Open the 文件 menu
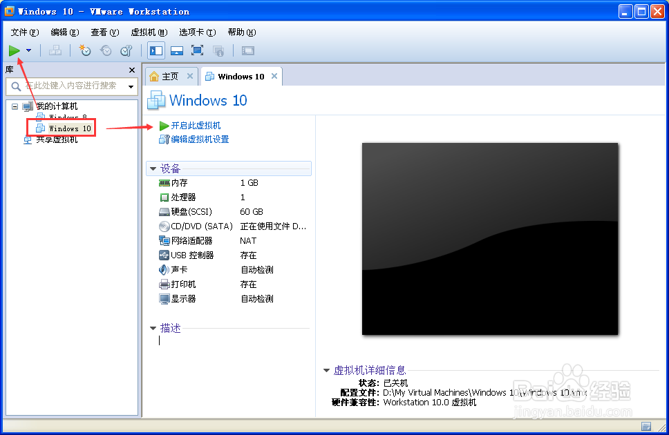 coord(25,32)
